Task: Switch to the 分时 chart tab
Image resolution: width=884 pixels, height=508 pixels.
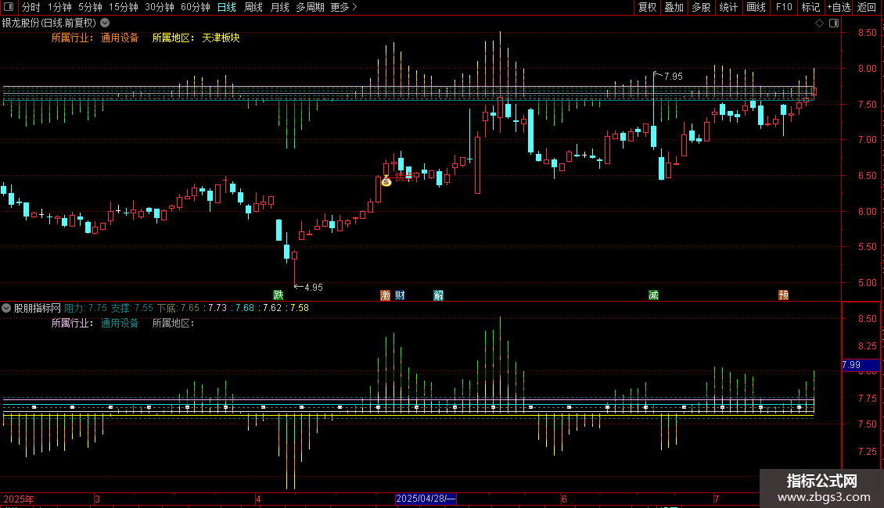Action: 31,7
